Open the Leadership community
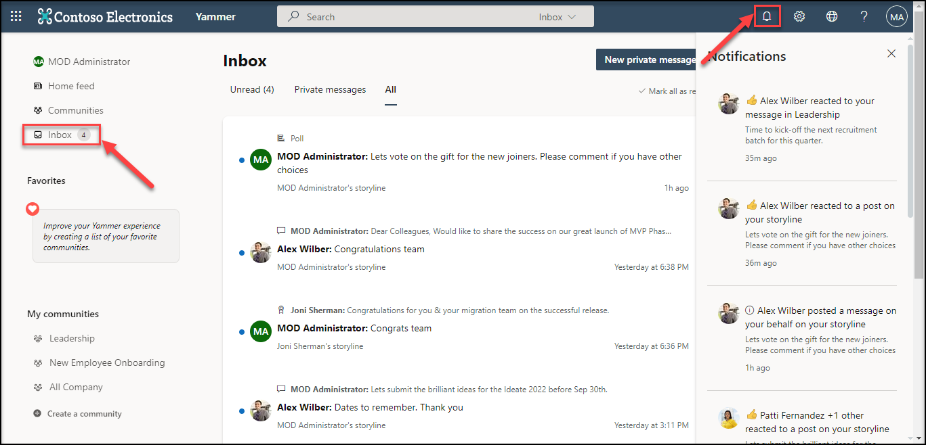The height and width of the screenshot is (445, 926). coord(72,338)
